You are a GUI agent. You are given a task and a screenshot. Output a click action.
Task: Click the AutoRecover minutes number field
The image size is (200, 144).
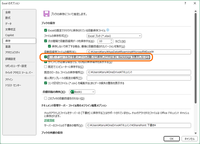pos(104,41)
